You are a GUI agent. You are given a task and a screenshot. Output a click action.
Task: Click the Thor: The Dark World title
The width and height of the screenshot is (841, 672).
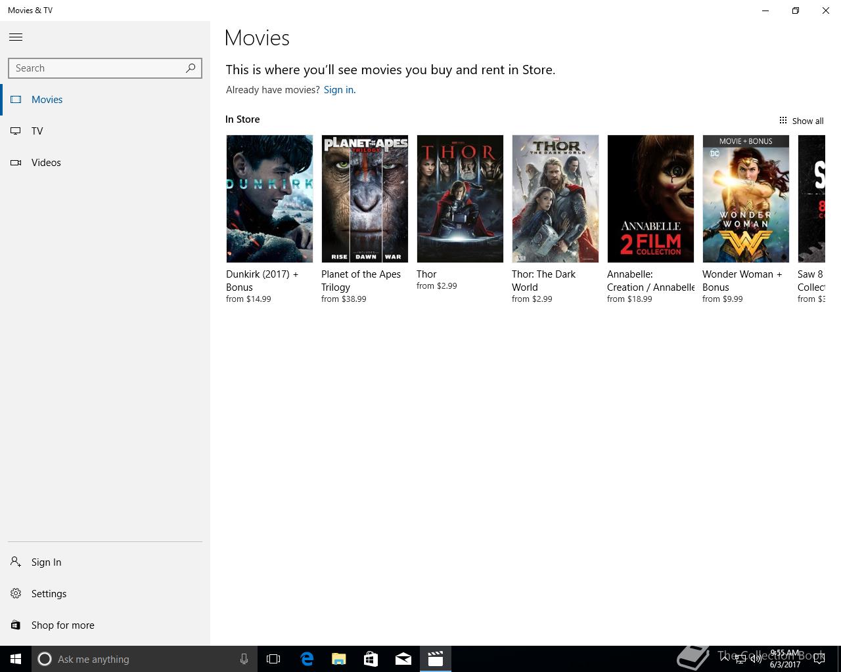[543, 281]
